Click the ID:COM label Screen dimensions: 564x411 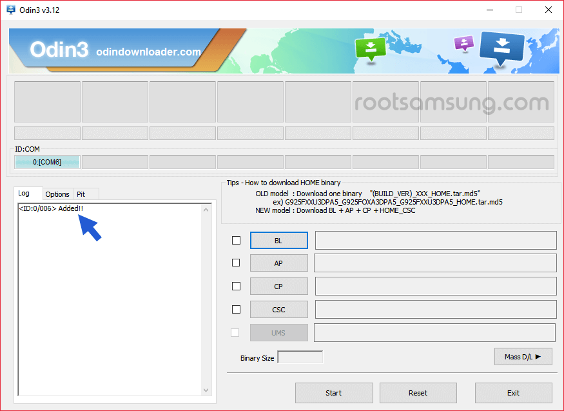point(27,149)
